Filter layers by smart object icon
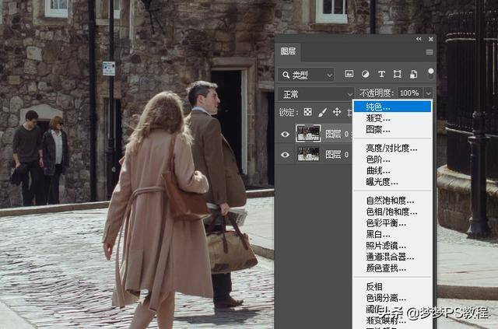Viewport: 498px width, 329px height. click(413, 75)
